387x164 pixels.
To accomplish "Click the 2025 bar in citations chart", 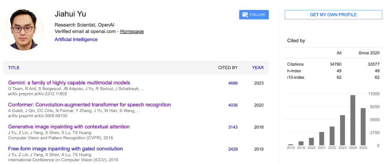I will 363,126.
